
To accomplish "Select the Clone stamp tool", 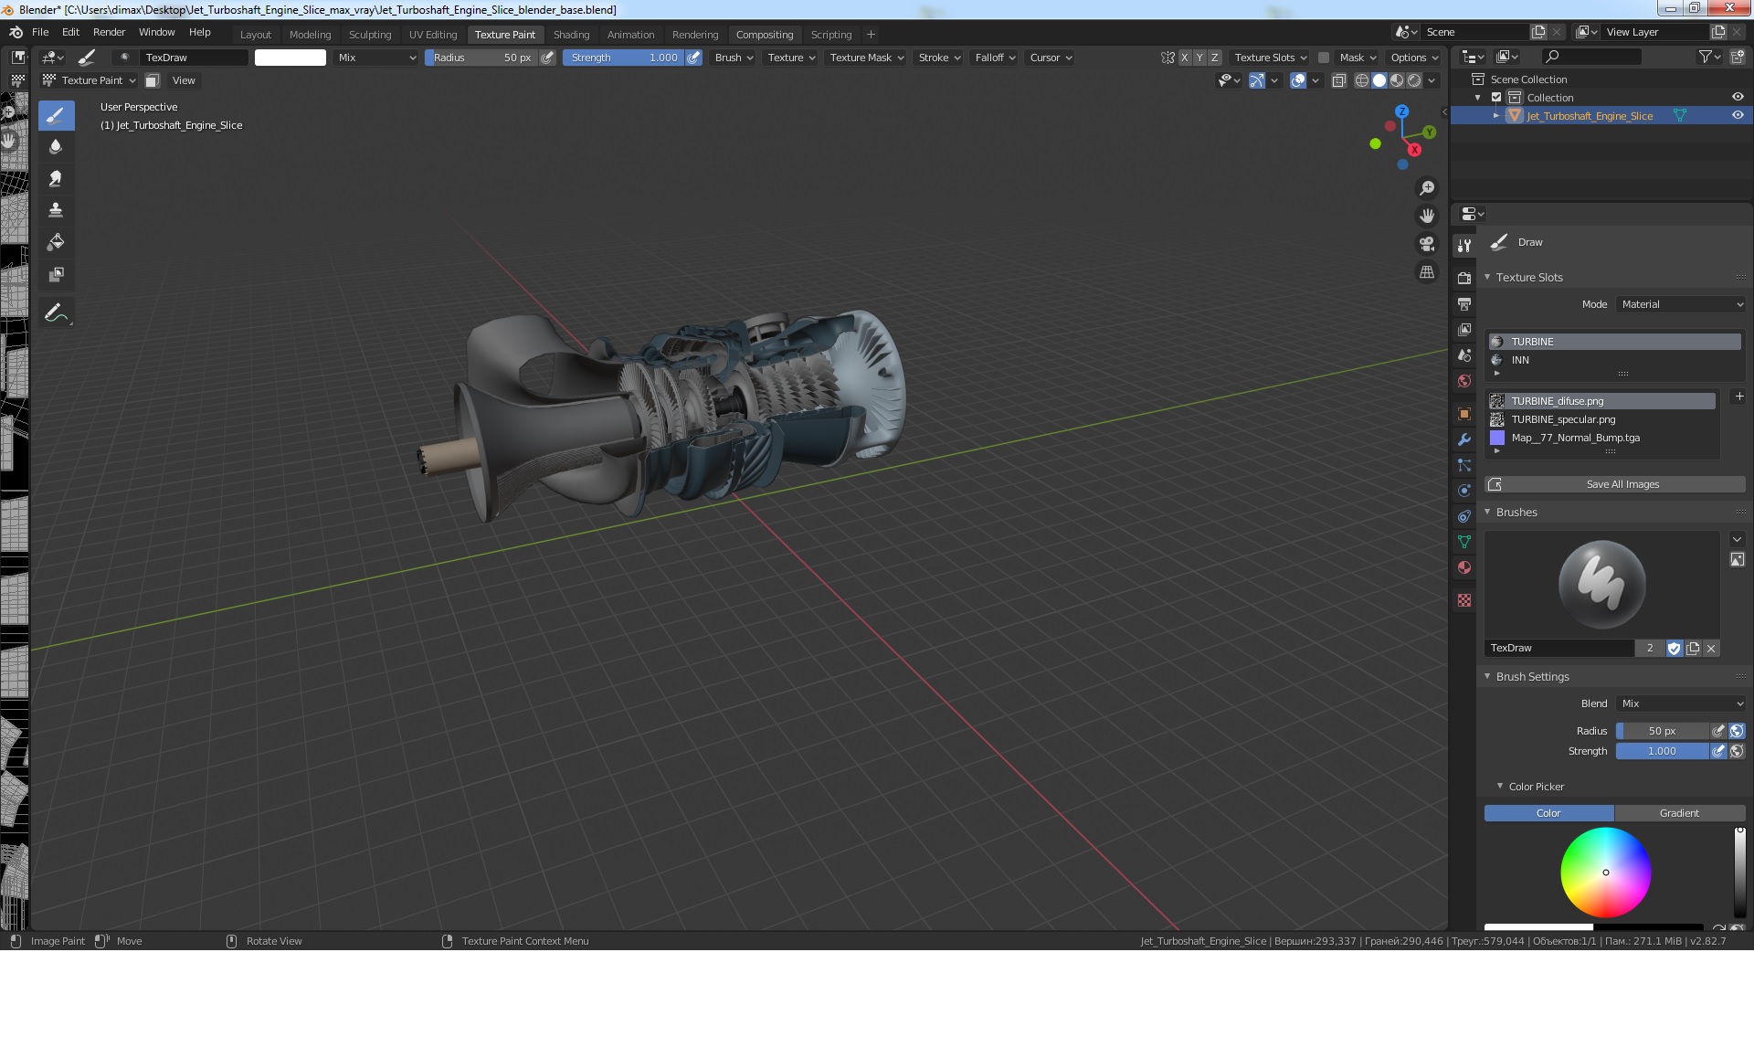I will click(x=56, y=210).
